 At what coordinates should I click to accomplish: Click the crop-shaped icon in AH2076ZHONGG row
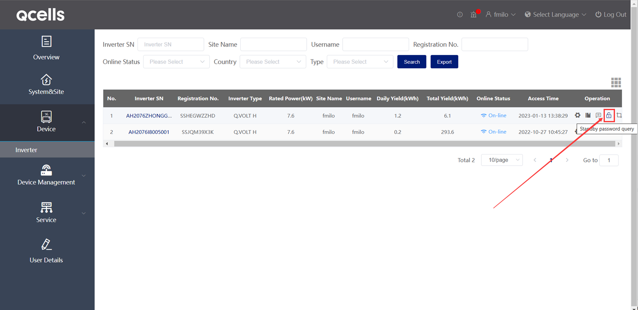pyautogui.click(x=619, y=115)
